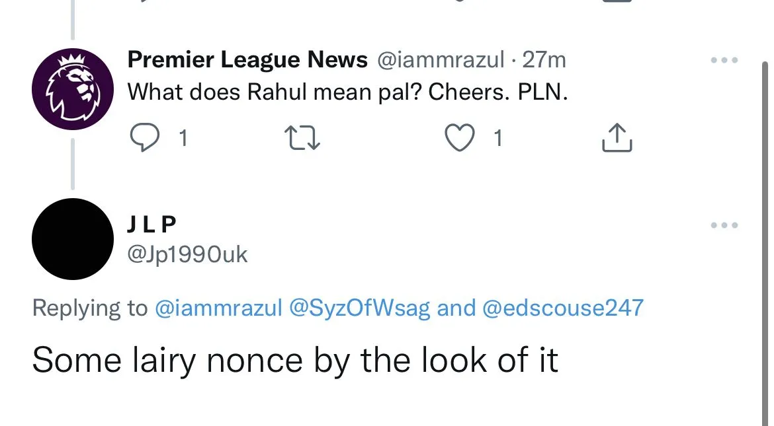Like the 'What does Rahul mean' tweet
The width and height of the screenshot is (774, 426).
459,137
